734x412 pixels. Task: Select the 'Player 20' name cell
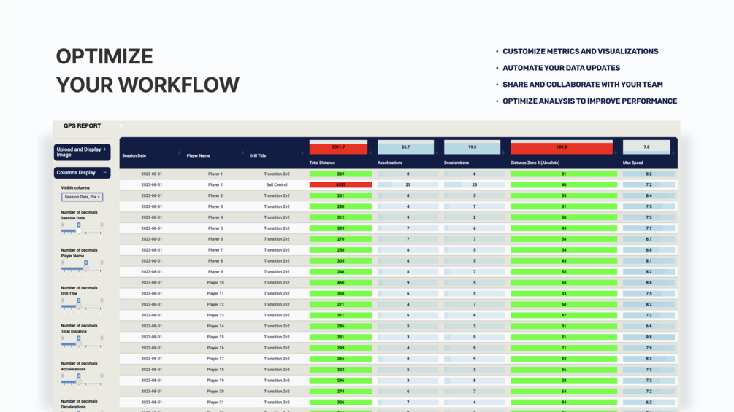[x=215, y=392]
